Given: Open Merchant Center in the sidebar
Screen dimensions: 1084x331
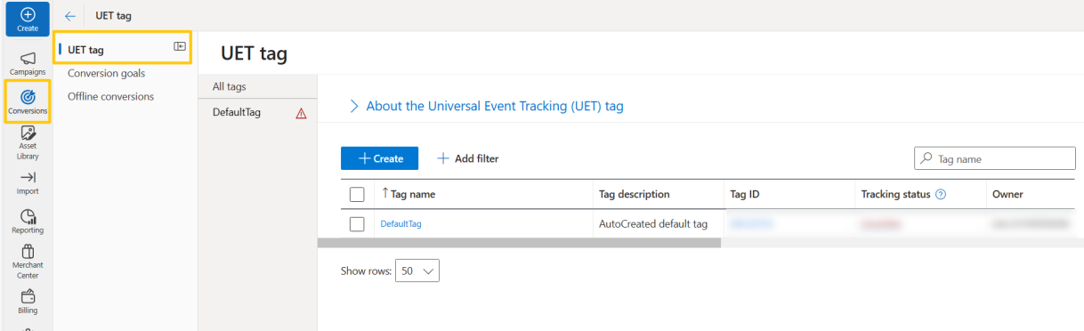Looking at the screenshot, I should tap(27, 262).
